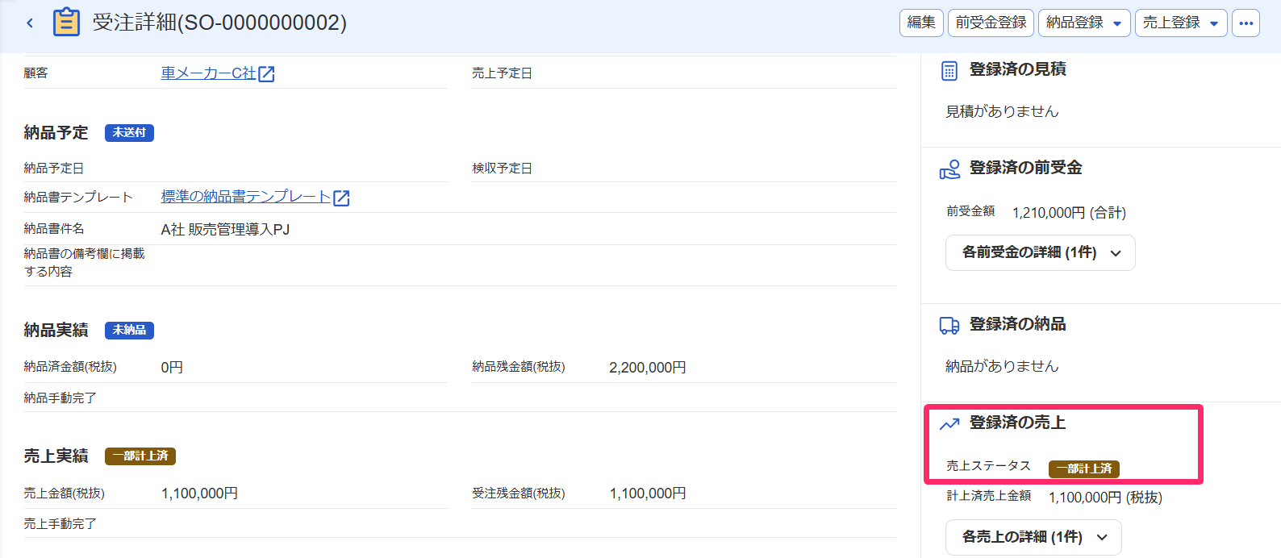1281x558 pixels.
Task: Click the 0円 納品済金額 value
Action: (172, 368)
